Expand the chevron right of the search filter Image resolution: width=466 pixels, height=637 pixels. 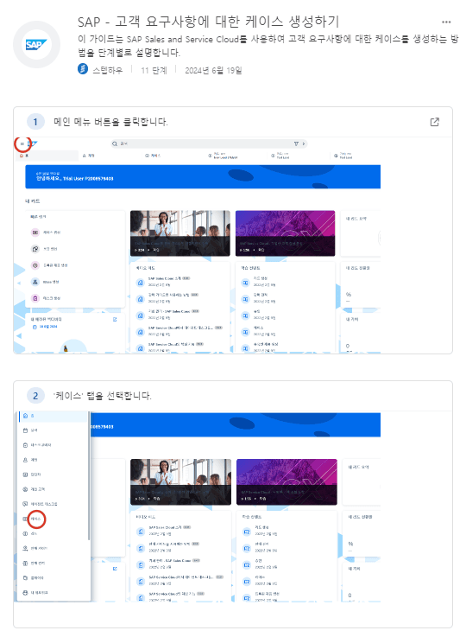304,143
